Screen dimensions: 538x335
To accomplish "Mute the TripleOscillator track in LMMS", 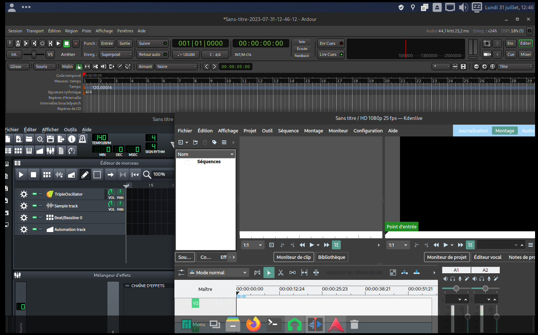I will coord(34,194).
